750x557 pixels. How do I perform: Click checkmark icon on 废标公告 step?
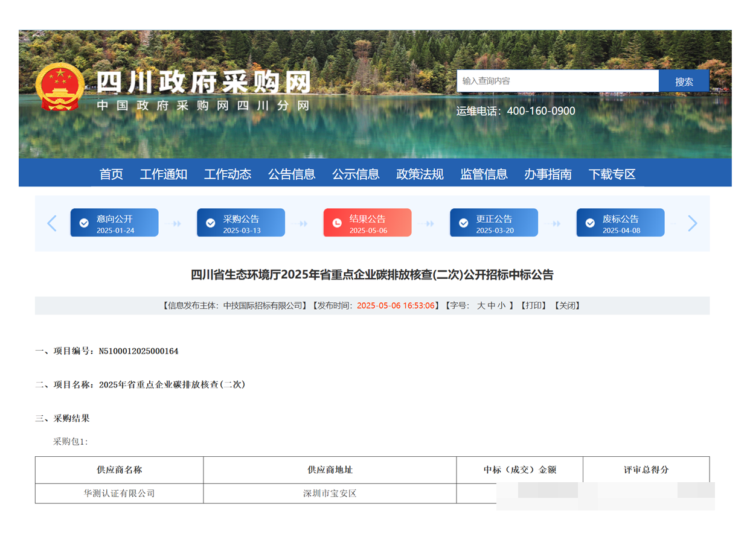(590, 223)
